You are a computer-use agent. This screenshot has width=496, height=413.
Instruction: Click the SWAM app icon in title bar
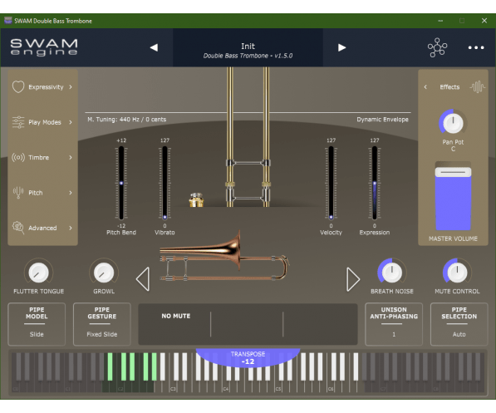click(x=8, y=21)
